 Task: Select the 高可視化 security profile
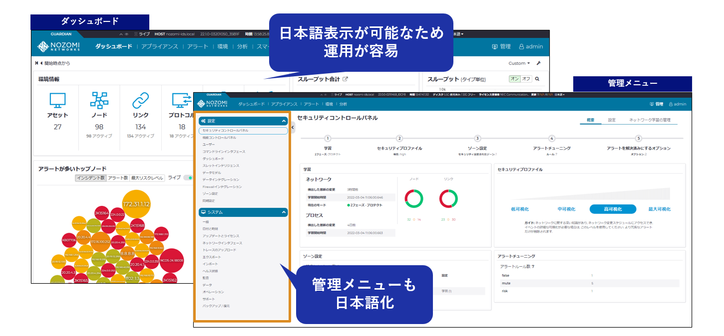613,209
